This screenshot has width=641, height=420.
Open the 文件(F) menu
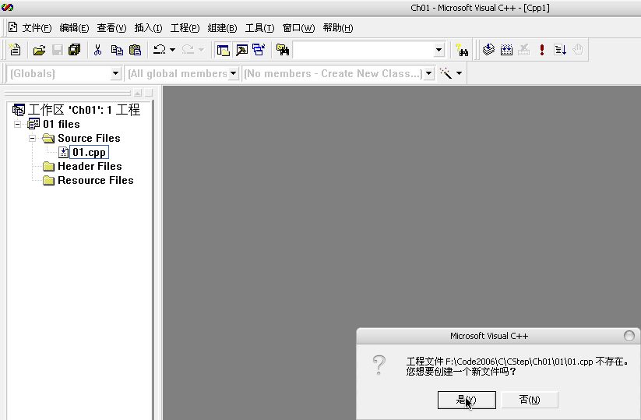pyautogui.click(x=37, y=28)
